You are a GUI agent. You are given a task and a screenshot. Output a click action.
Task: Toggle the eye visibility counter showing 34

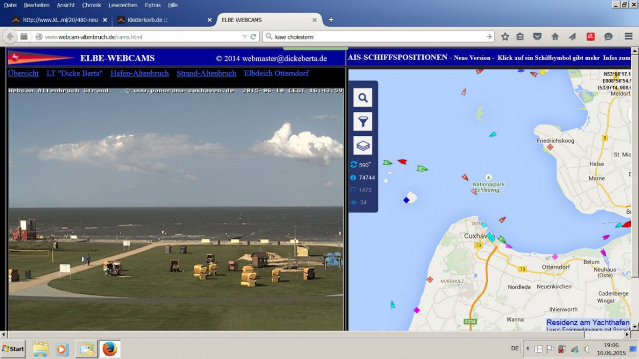coord(353,203)
